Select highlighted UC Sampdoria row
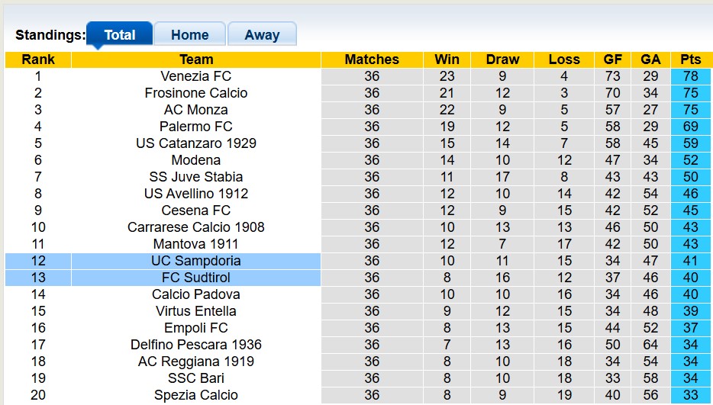Screen dimensions: 713x405 click(x=195, y=261)
